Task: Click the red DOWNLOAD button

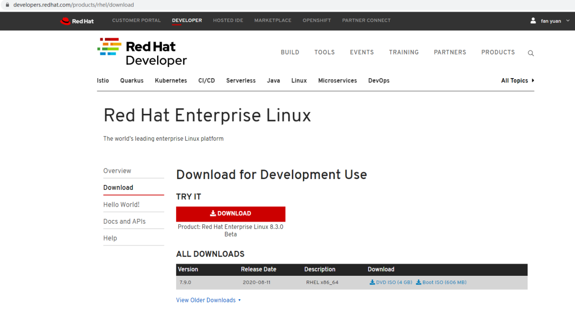Action: coord(231,214)
